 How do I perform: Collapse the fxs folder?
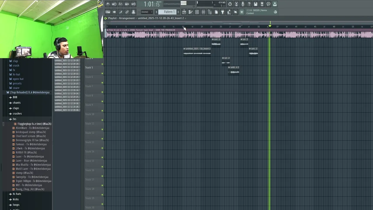click(x=13, y=119)
